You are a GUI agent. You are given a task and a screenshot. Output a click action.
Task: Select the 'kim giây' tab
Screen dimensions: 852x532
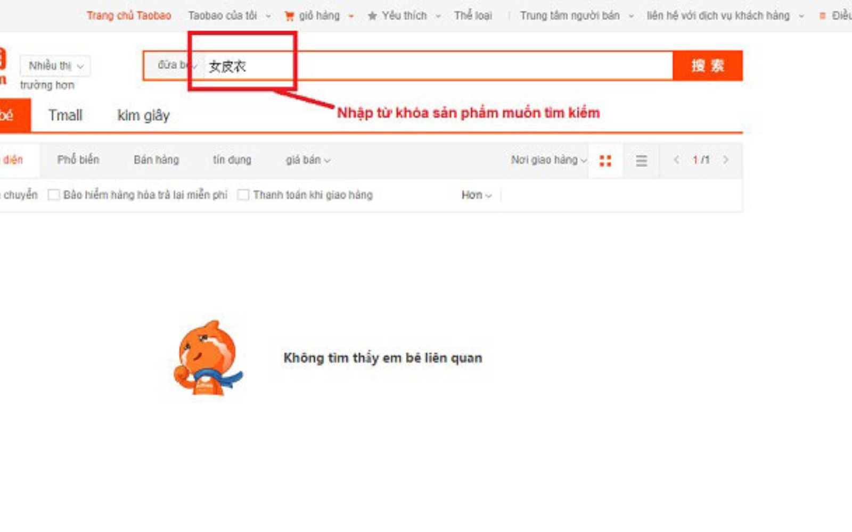tap(143, 115)
